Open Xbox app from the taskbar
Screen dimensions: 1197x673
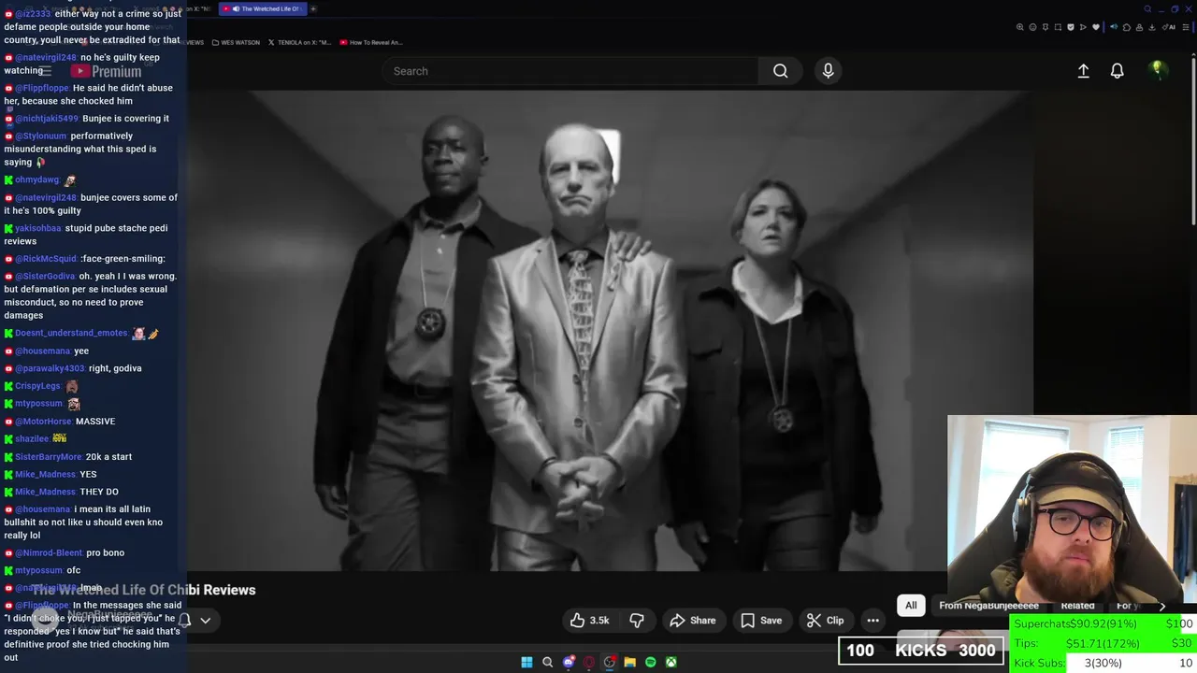671,662
